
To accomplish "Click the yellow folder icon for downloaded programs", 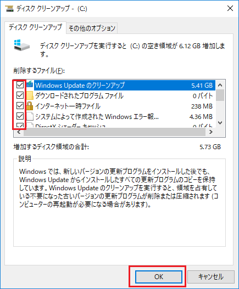I will coord(30,95).
